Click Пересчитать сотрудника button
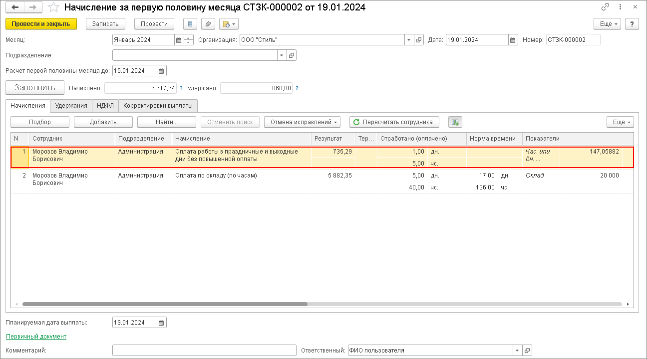Image resolution: width=647 pixels, height=359 pixels. 394,122
